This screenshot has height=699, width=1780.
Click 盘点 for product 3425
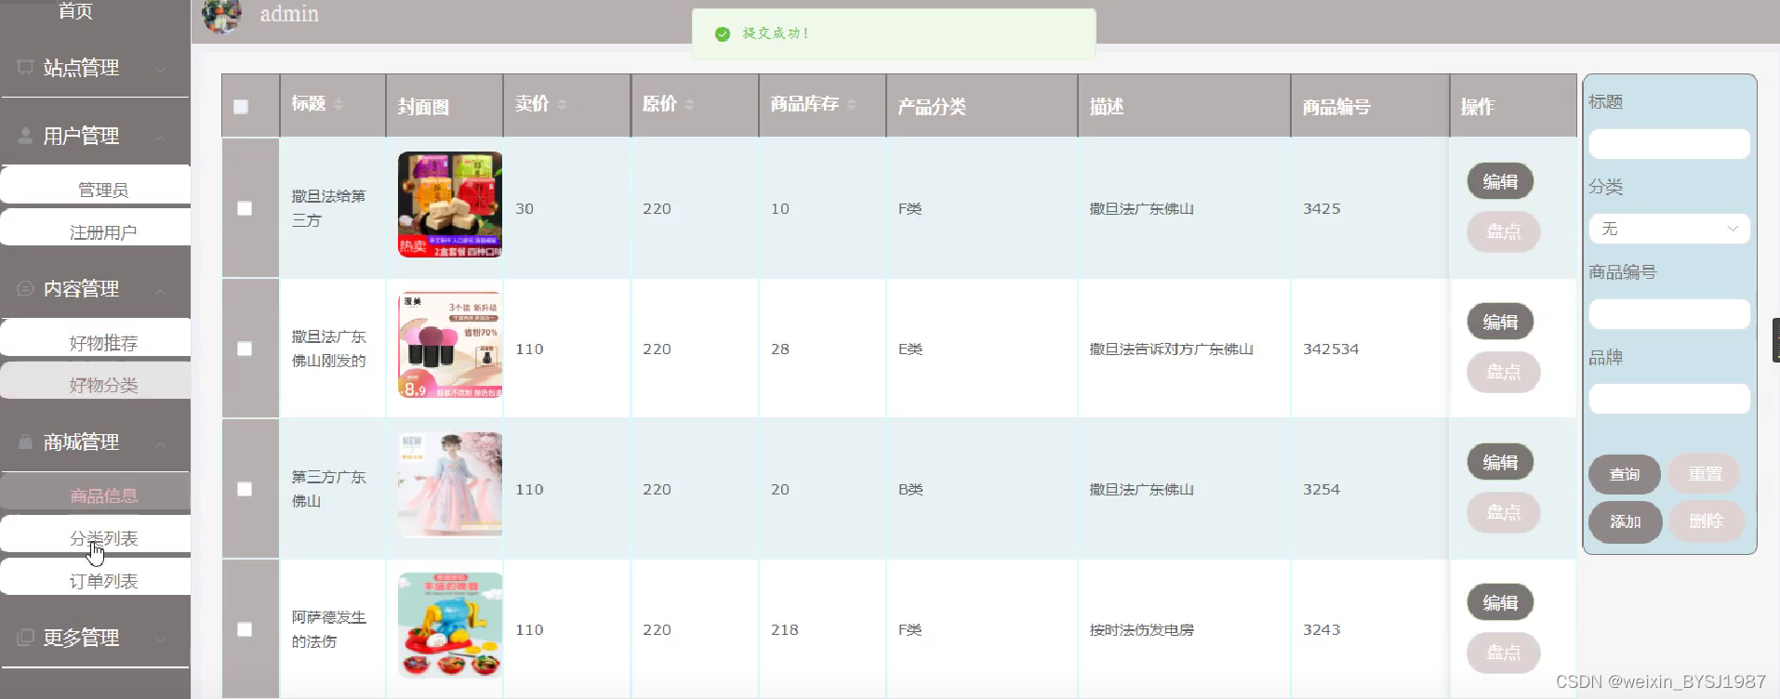click(1504, 231)
